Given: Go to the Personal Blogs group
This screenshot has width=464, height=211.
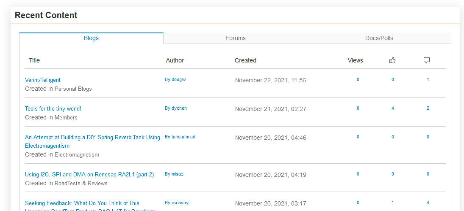Looking at the screenshot, I should [73, 89].
